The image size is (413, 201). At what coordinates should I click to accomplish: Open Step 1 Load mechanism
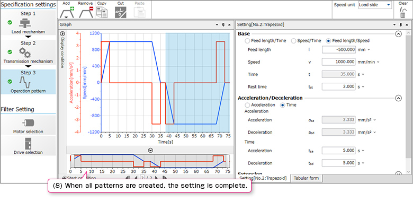[x=28, y=23]
